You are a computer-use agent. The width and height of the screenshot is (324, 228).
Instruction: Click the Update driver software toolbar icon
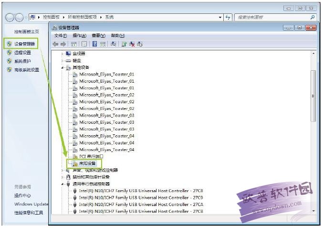click(124, 44)
